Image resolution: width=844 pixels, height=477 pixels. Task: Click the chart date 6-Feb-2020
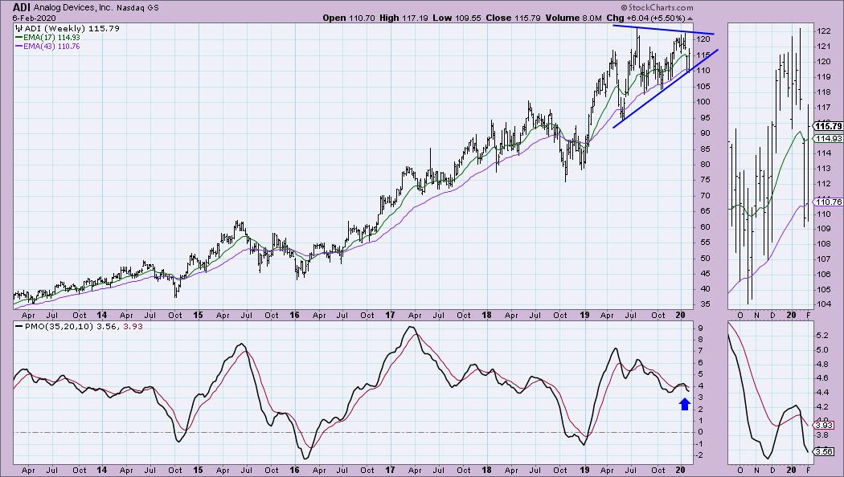click(x=34, y=18)
